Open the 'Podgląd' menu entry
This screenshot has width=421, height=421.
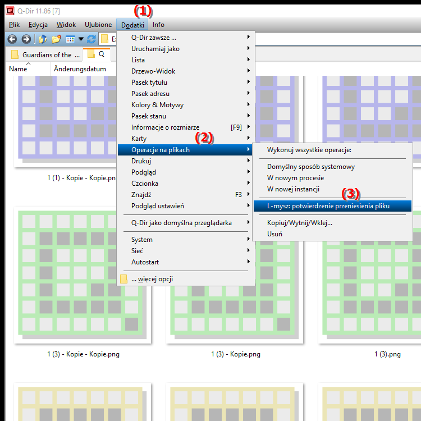click(x=186, y=172)
